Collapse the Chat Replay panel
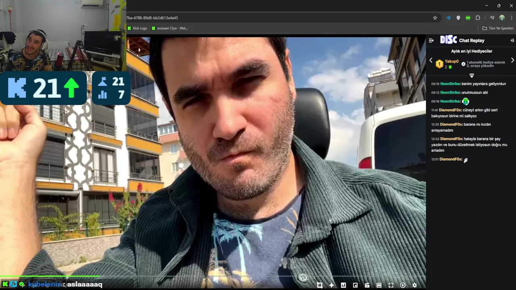This screenshot has width=516, height=290. pos(512,40)
